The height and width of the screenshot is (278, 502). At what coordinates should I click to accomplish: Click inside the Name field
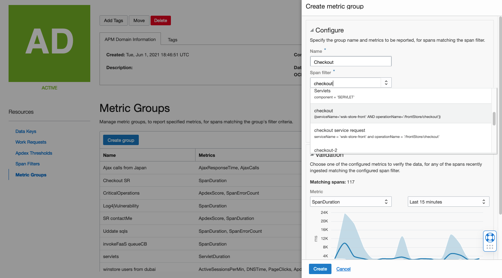[x=350, y=61]
